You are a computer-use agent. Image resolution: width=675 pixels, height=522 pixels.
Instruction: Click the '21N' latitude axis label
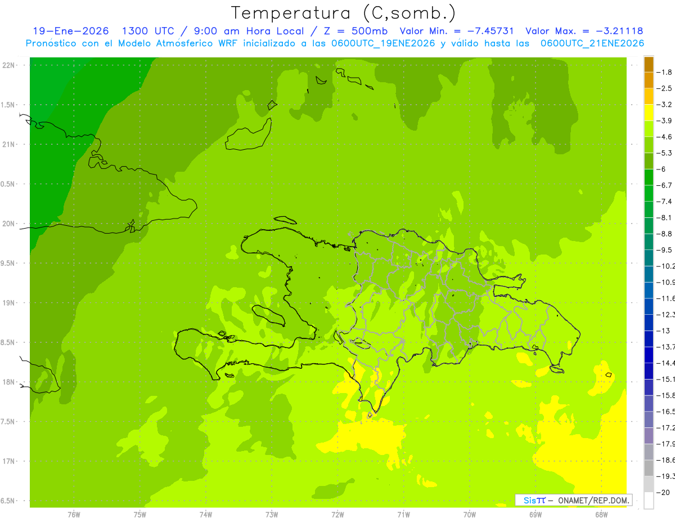tap(8, 144)
